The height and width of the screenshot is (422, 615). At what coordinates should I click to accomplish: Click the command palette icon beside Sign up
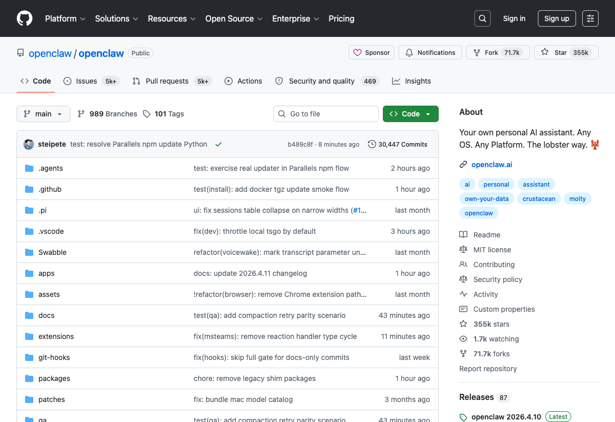[x=590, y=18]
